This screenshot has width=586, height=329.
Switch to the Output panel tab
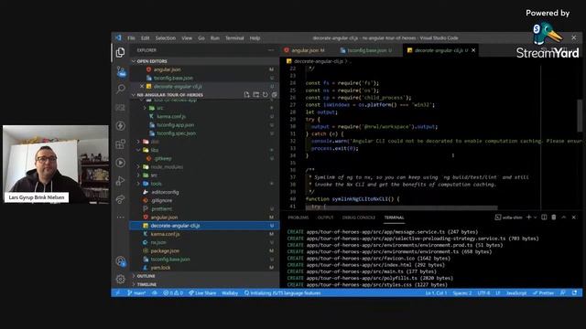(x=325, y=218)
